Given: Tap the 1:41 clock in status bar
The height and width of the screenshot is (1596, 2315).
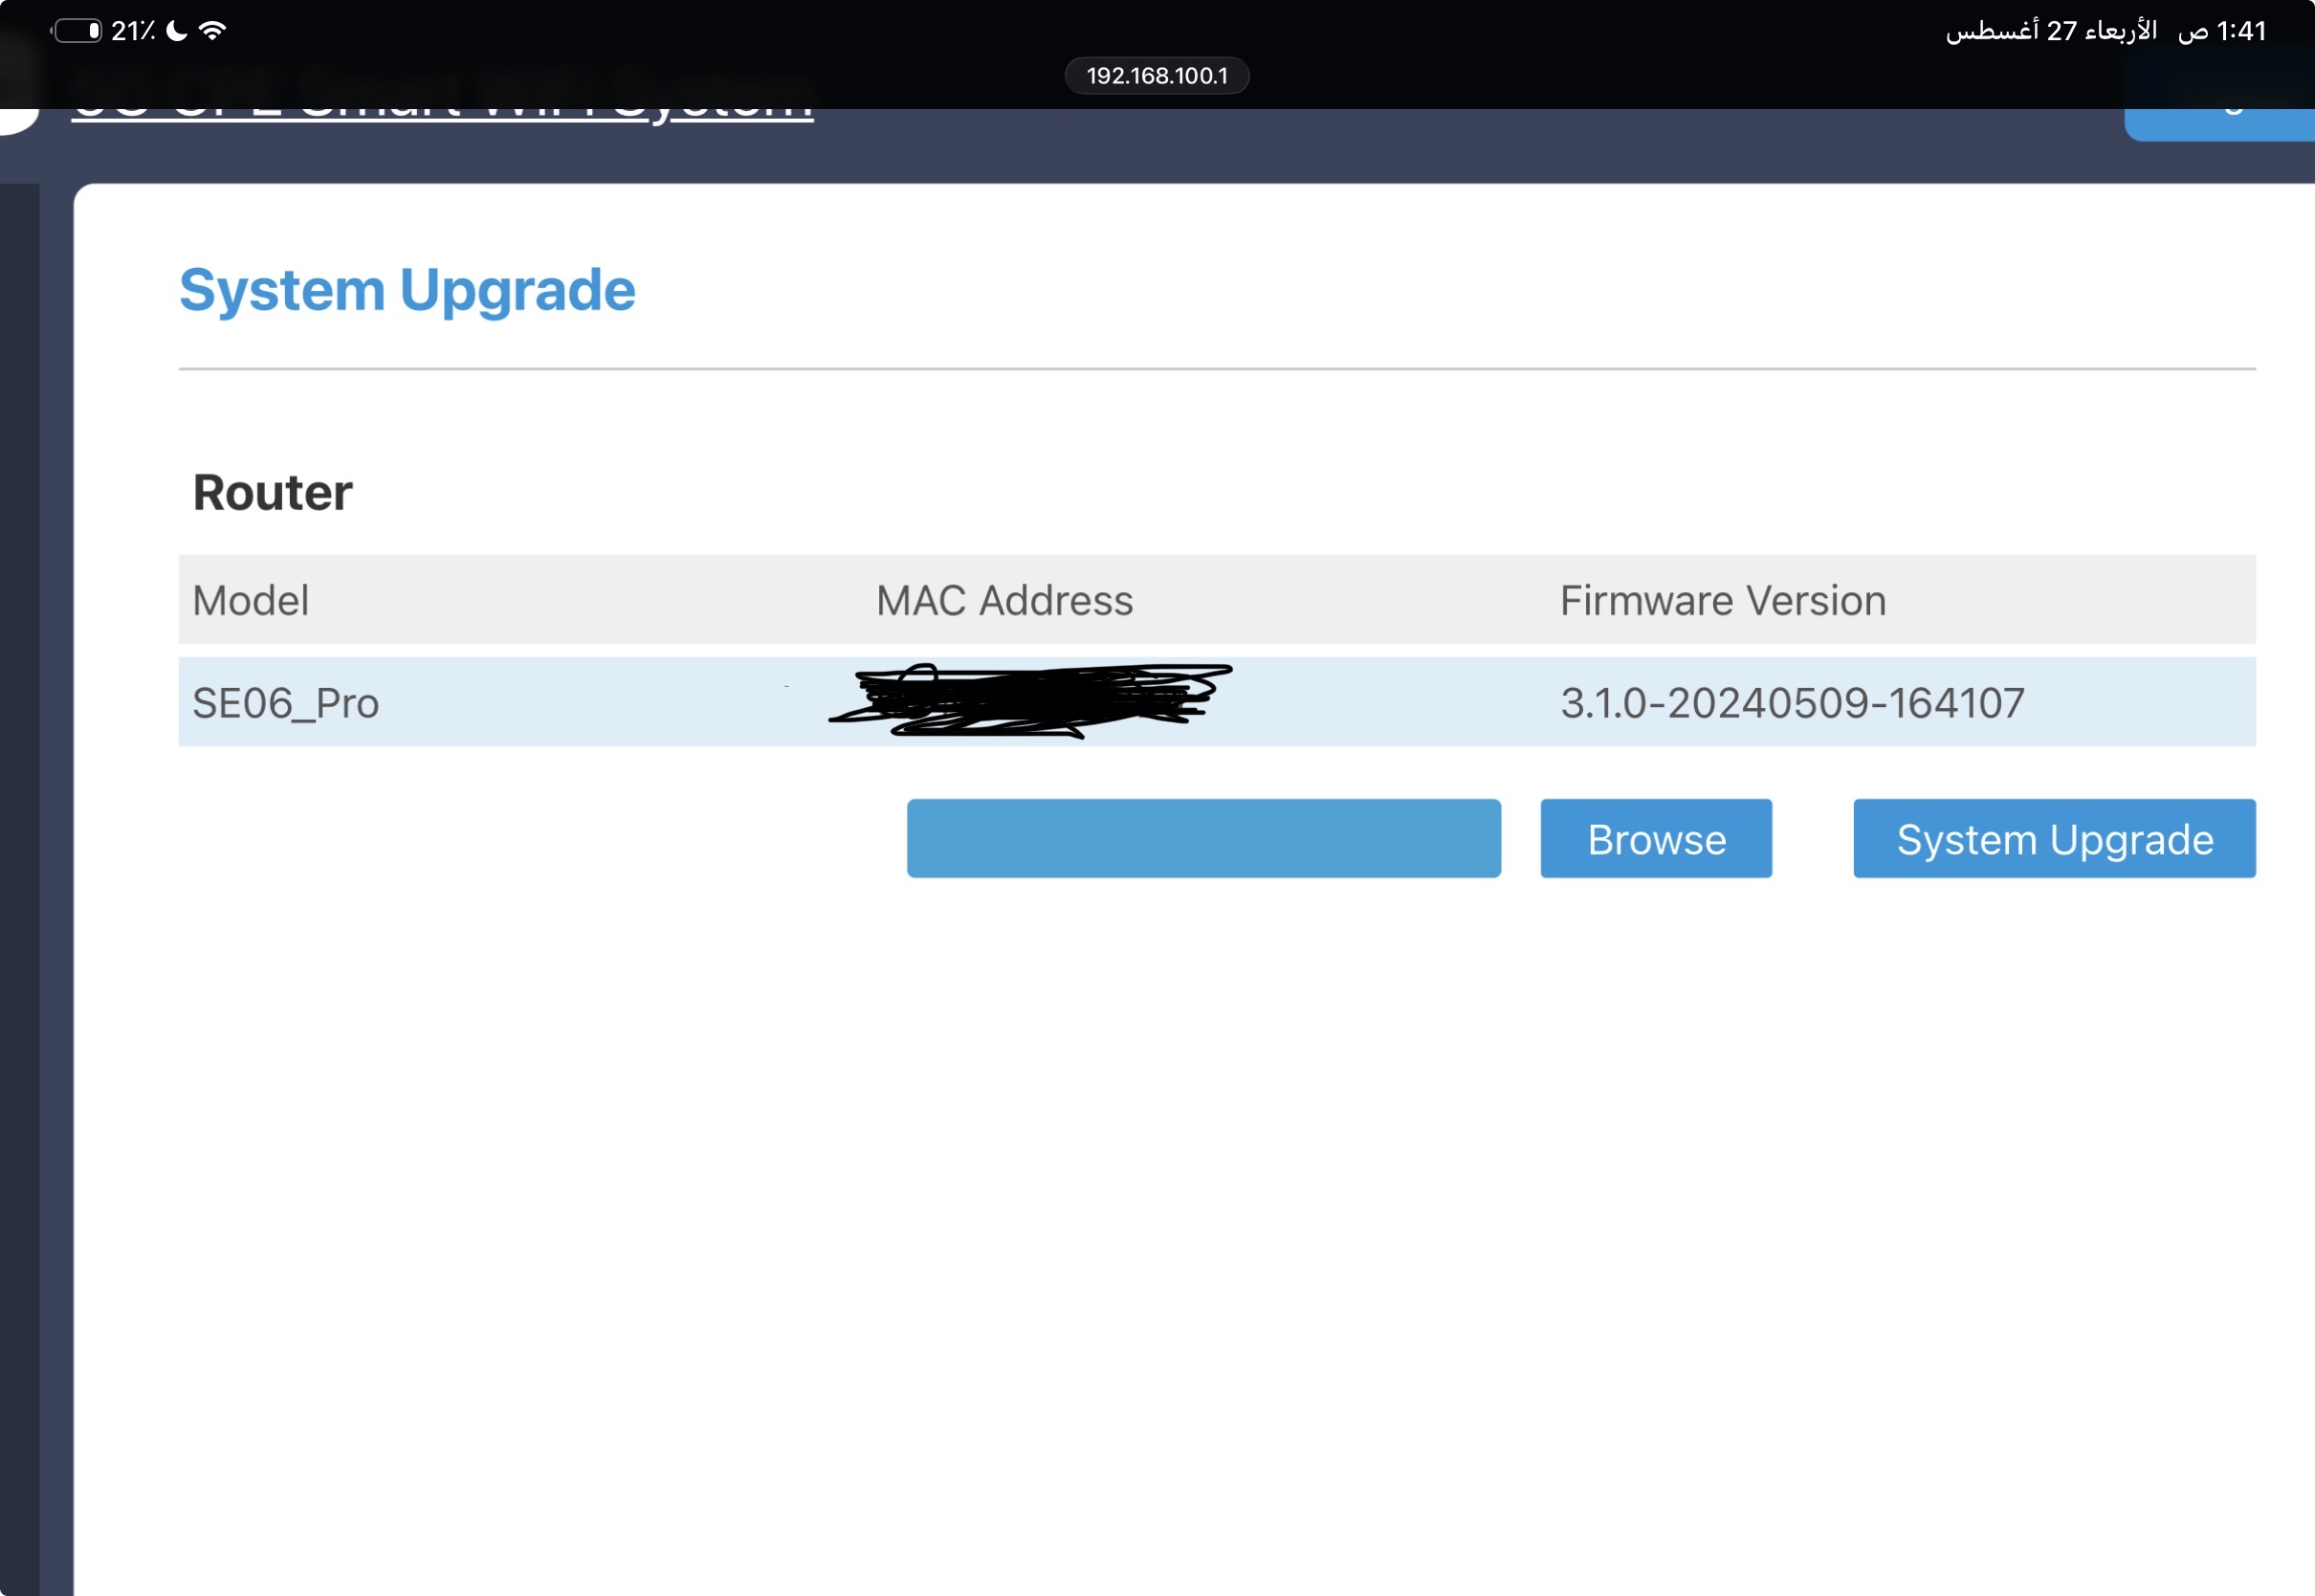Looking at the screenshot, I should click(x=2240, y=31).
